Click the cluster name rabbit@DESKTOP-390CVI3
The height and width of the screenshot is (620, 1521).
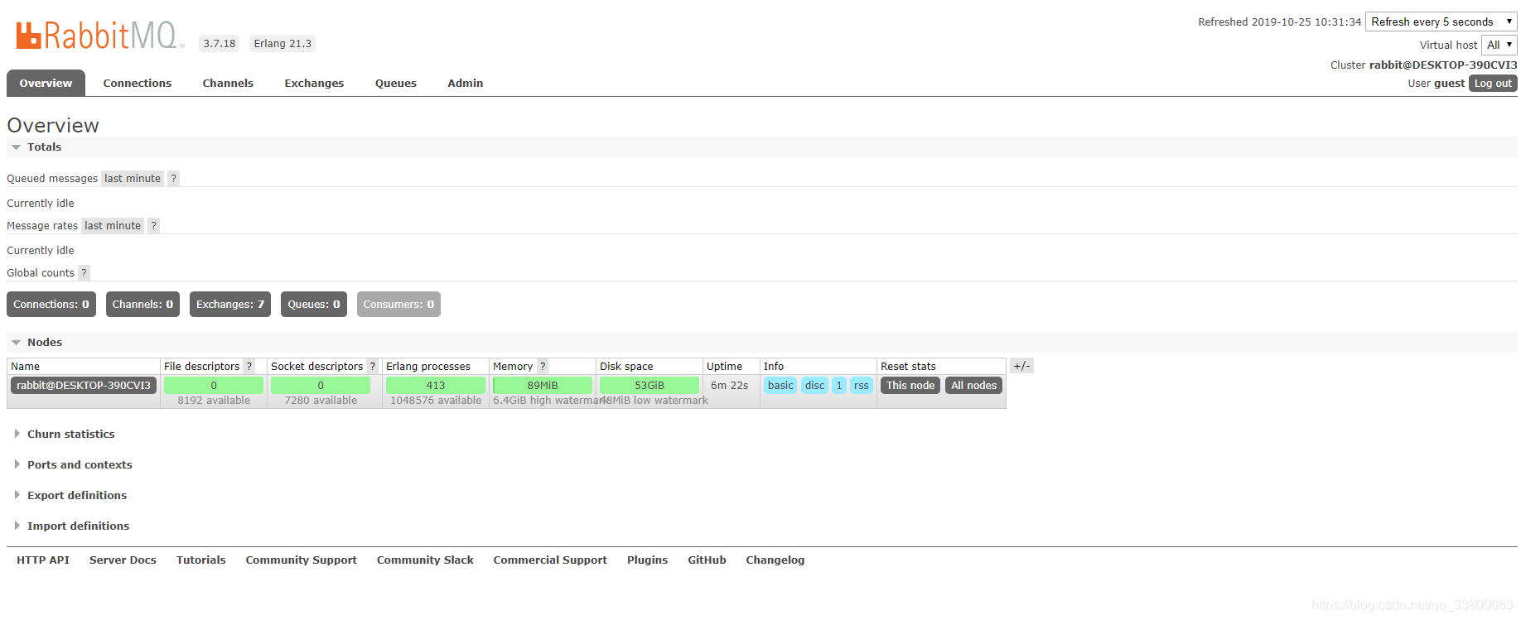point(1443,65)
